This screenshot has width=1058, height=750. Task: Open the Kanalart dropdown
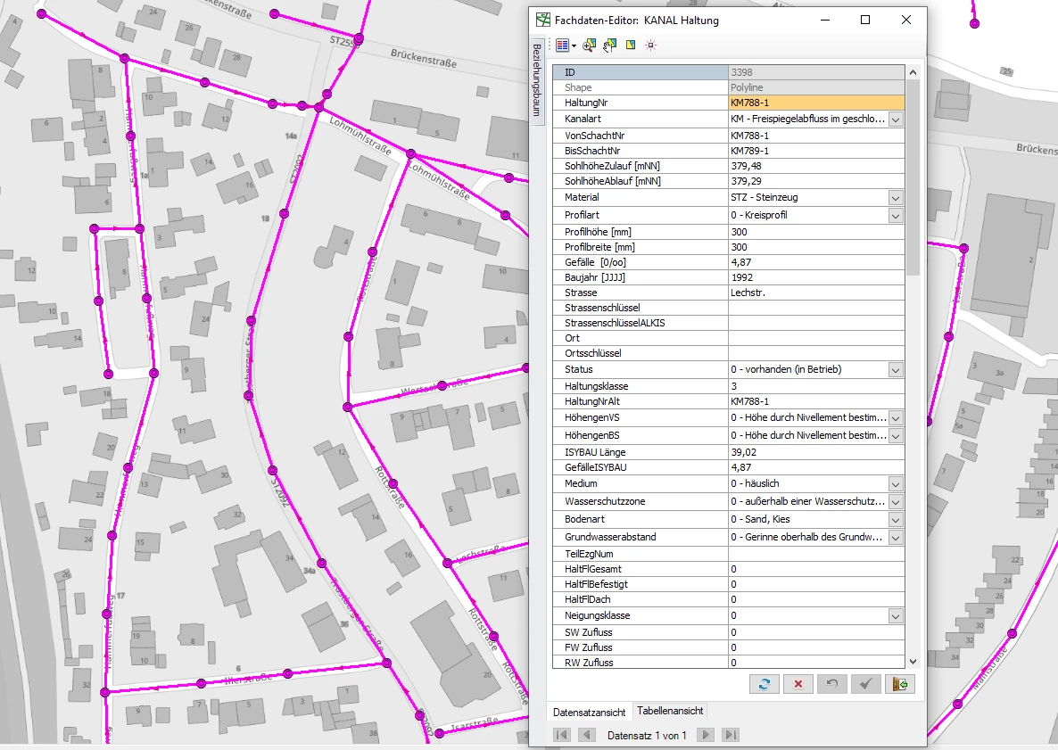point(896,119)
